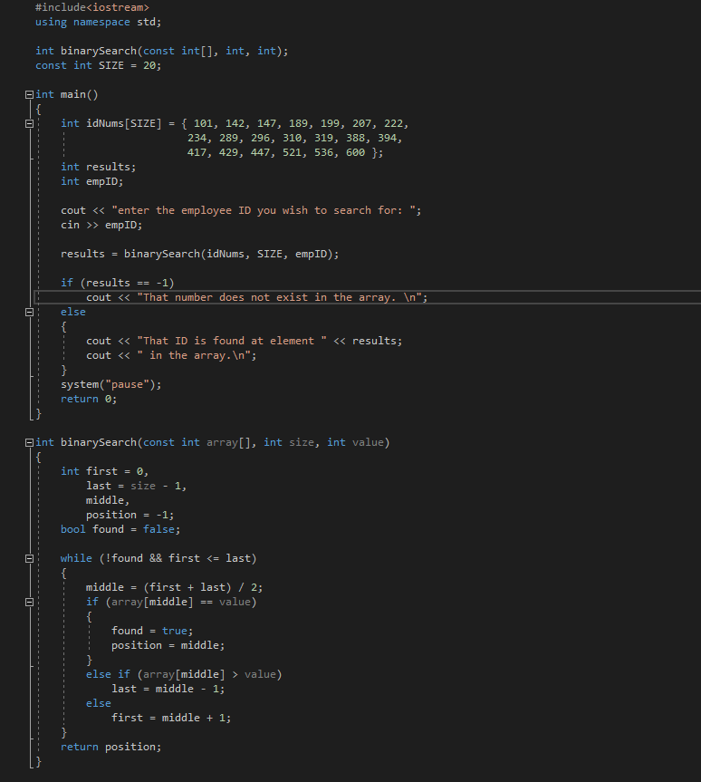
Task: Click the binarySearch prototype "const int[], int, int" line
Action: pos(161,51)
